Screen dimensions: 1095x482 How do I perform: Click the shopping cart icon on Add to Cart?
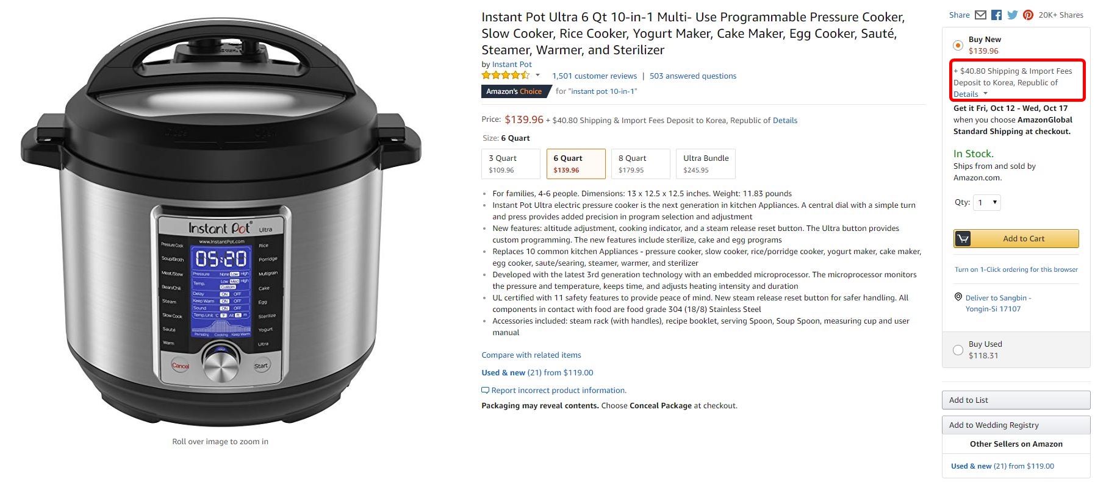pyautogui.click(x=963, y=238)
